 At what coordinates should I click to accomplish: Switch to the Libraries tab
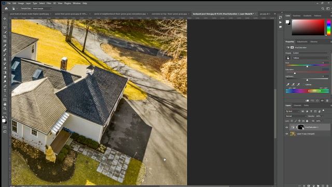[314, 42]
